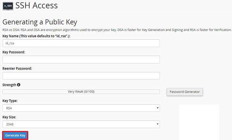This screenshot has height=140, width=232.
Task: Click the Reenter Password label
Action: point(17,68)
